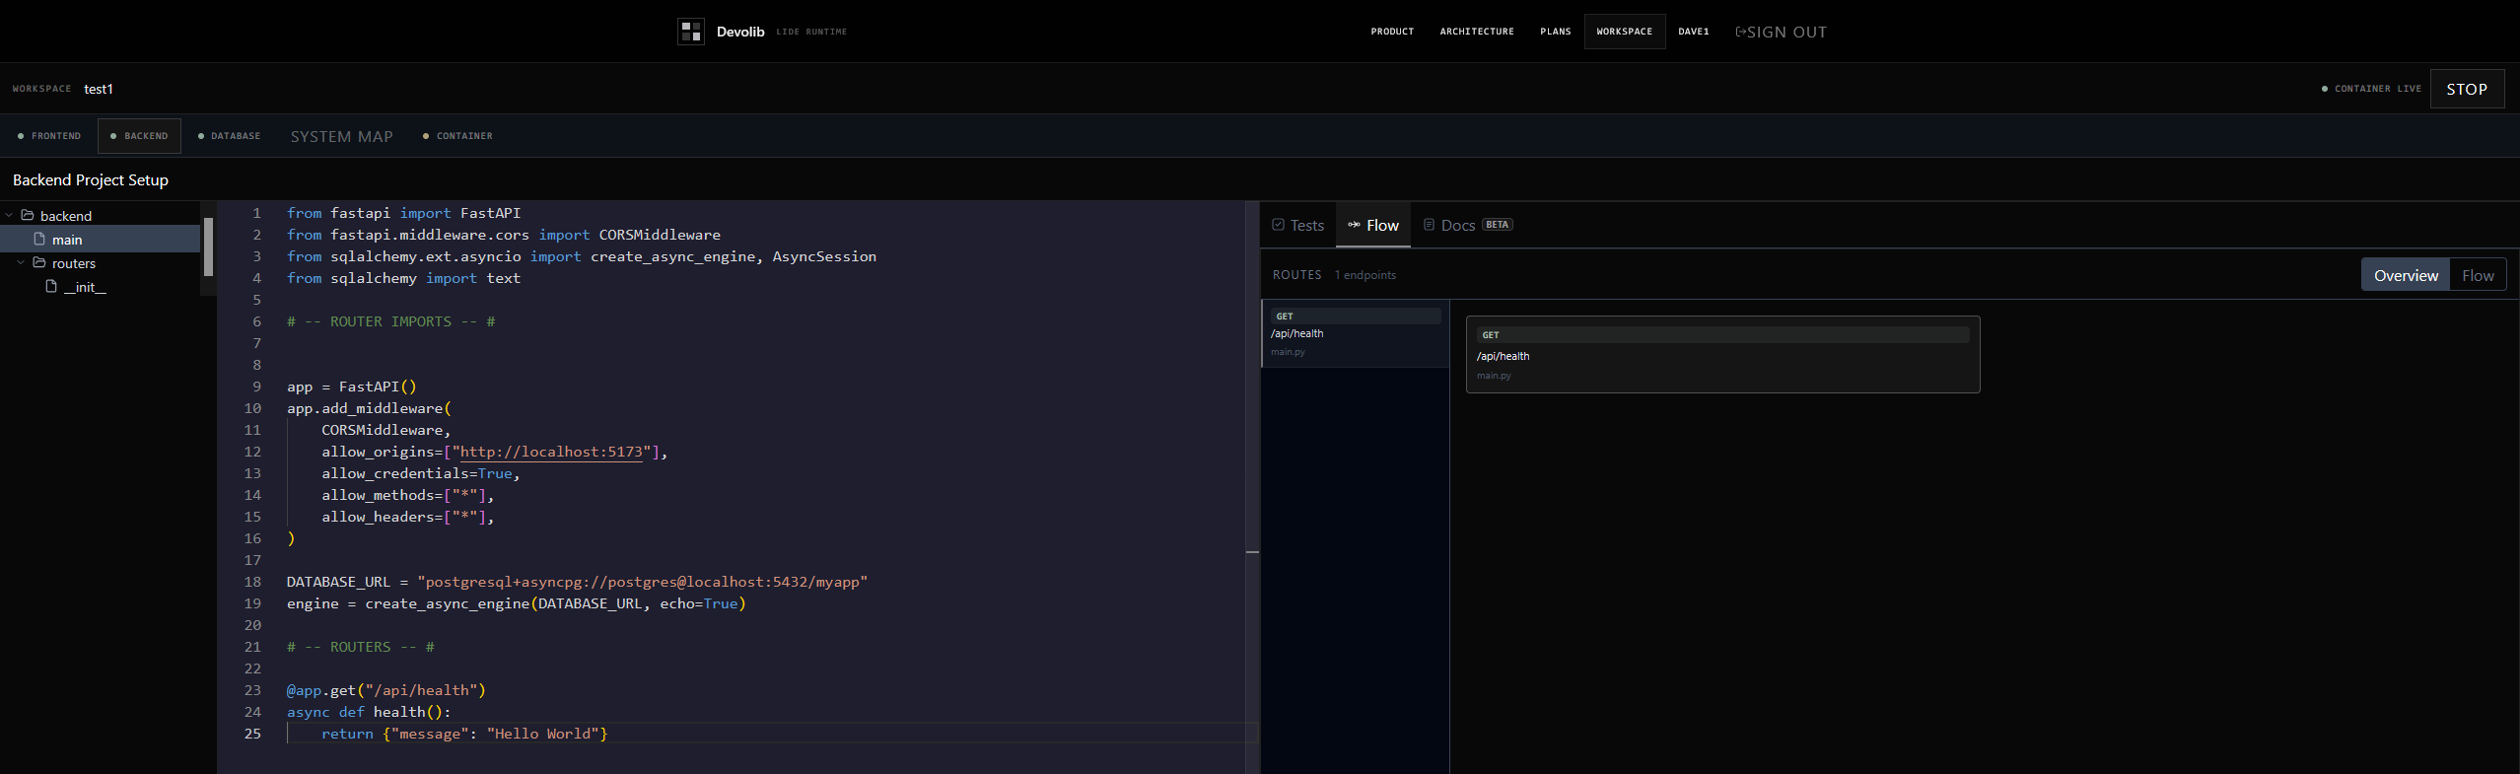Click the Backend Project Setup heading
The image size is (2520, 774).
click(x=91, y=179)
